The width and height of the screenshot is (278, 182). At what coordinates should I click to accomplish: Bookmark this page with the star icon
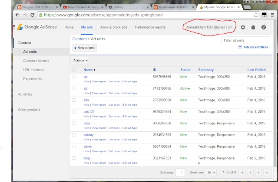click(x=256, y=15)
